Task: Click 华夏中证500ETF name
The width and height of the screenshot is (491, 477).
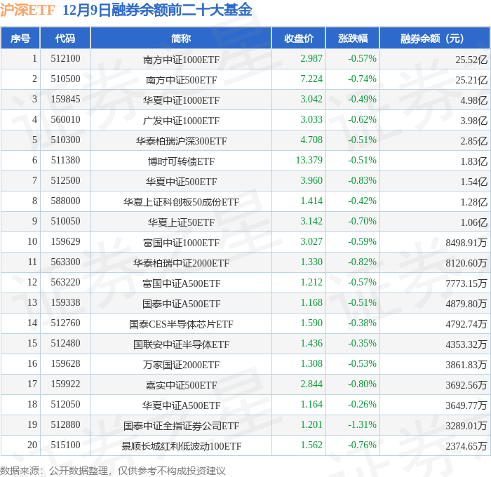Action: 181,182
